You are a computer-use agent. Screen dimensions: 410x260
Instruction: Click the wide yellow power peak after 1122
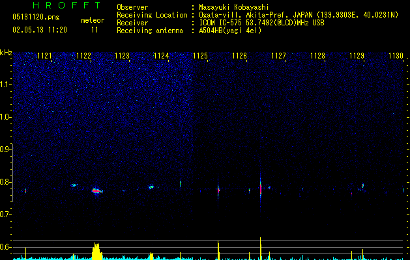(96, 251)
